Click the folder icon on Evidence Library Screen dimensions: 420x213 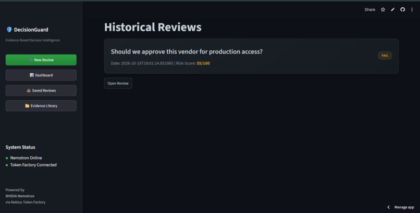click(27, 105)
